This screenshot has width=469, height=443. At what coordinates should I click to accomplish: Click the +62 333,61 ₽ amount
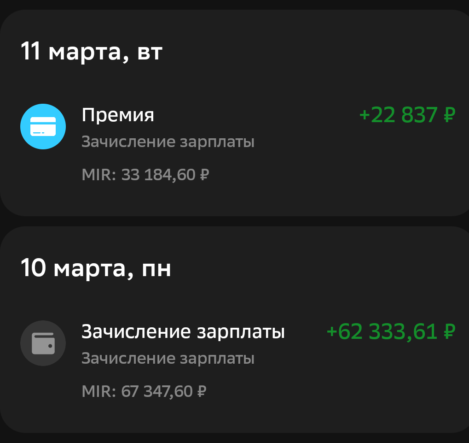383,331
